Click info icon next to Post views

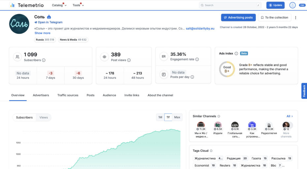tap(129, 60)
